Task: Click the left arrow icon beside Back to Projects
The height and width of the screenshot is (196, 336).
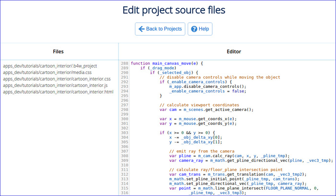Action: point(142,29)
